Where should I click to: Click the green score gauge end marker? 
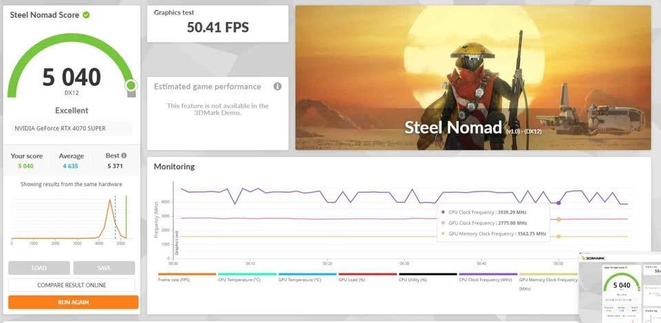(131, 85)
